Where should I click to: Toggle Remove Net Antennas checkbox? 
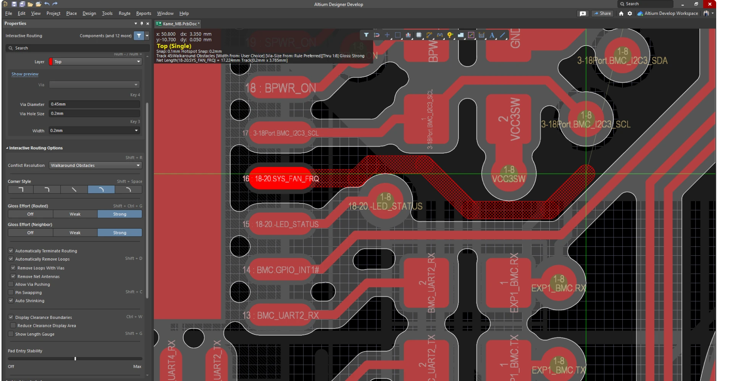[x=13, y=276]
